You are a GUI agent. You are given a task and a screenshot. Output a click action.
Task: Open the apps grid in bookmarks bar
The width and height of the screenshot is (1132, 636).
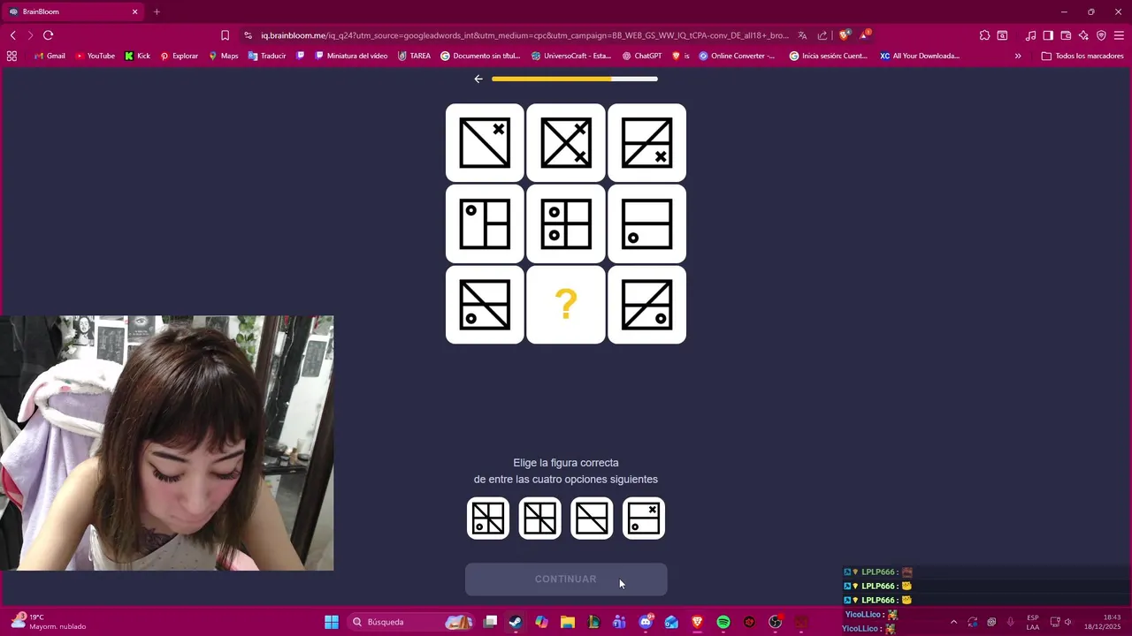11,56
